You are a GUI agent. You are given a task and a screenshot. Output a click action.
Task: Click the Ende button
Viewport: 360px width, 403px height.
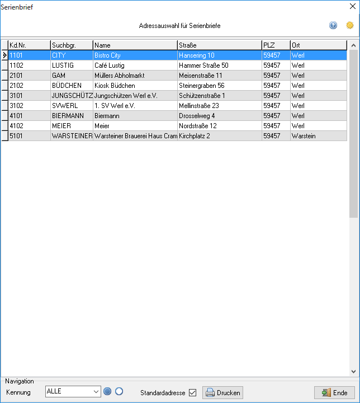[x=335, y=392]
